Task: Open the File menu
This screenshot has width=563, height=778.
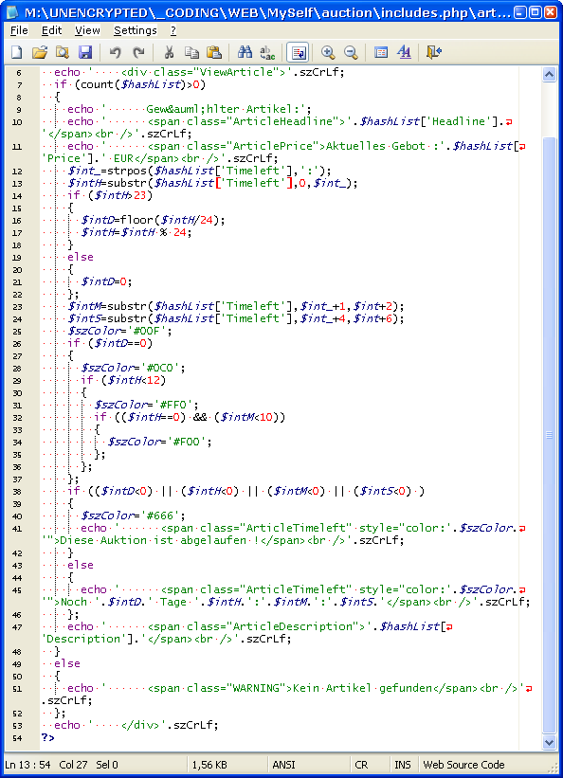Action: (x=19, y=30)
